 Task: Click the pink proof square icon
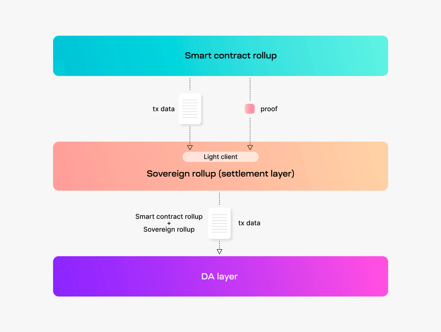pos(250,109)
